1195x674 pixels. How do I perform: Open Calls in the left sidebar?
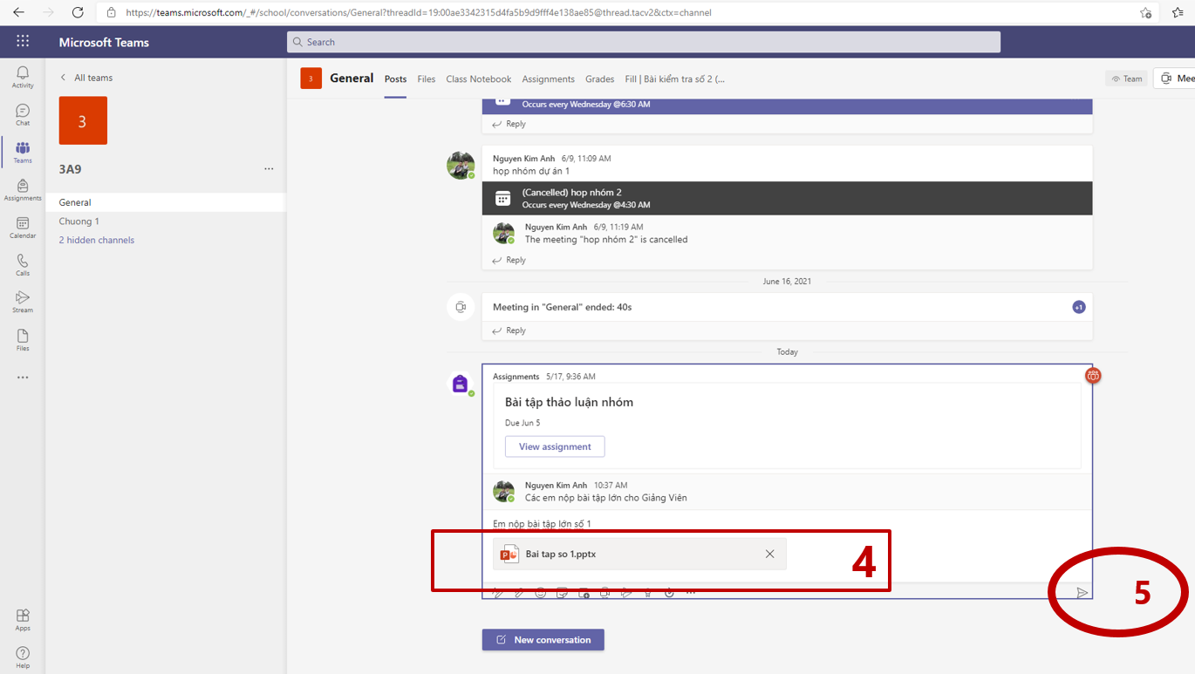tap(23, 265)
